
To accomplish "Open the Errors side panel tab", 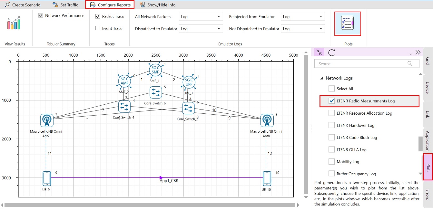I will pyautogui.click(x=428, y=194).
